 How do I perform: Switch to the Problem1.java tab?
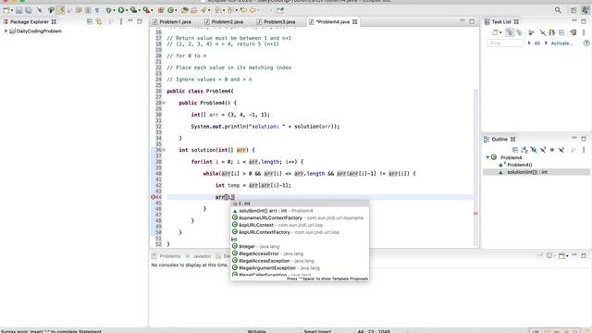point(172,22)
